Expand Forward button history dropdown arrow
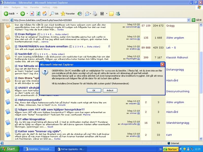The width and height of the screenshot is (203, 152). pos(27,14)
